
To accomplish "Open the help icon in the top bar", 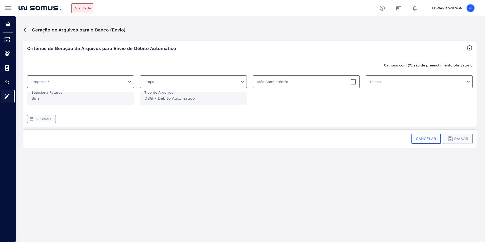I will coord(382,8).
